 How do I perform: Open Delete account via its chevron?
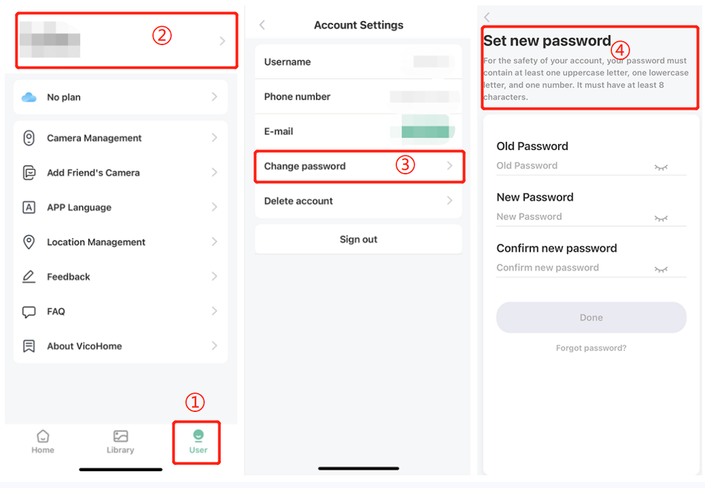pos(450,201)
